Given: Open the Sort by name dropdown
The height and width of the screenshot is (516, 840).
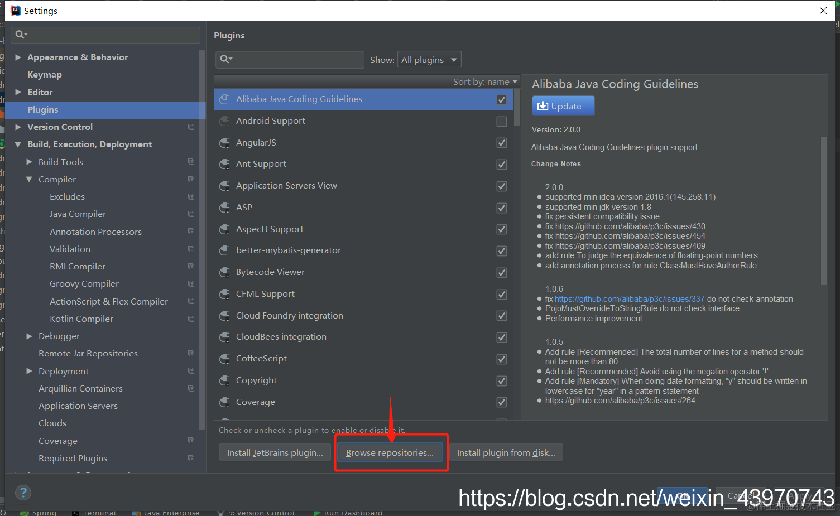Looking at the screenshot, I should pos(485,81).
